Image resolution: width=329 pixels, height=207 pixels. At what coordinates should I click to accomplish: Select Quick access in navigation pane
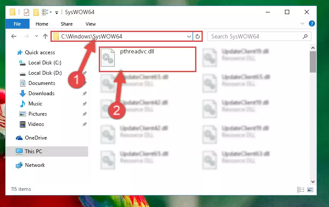pos(40,52)
